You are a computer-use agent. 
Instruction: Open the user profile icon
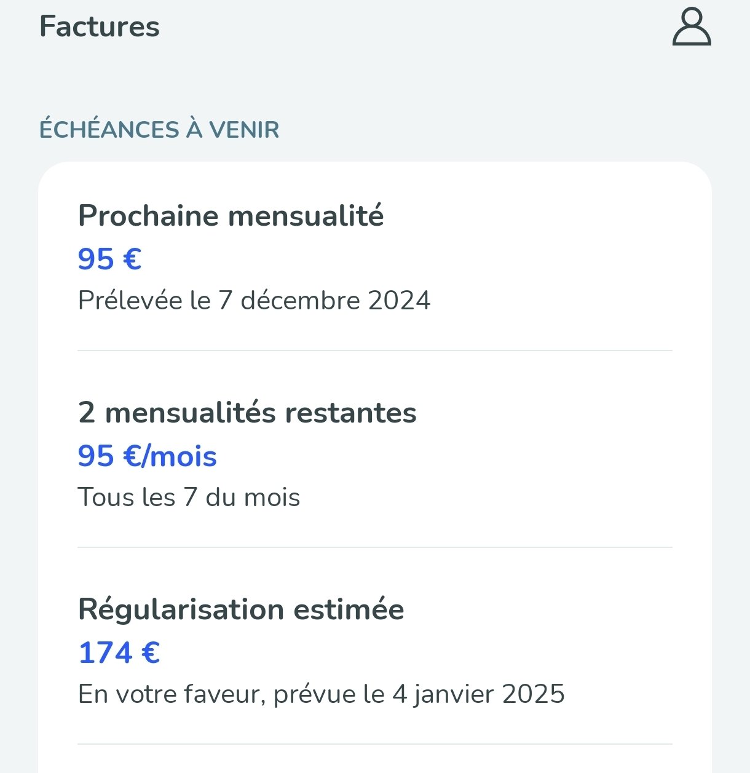tap(692, 26)
